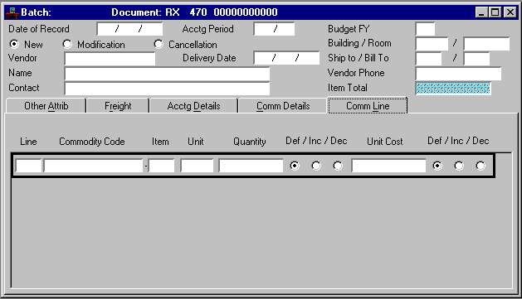Click the shaded Item Total field
The height and width of the screenshot is (299, 522).
point(453,88)
